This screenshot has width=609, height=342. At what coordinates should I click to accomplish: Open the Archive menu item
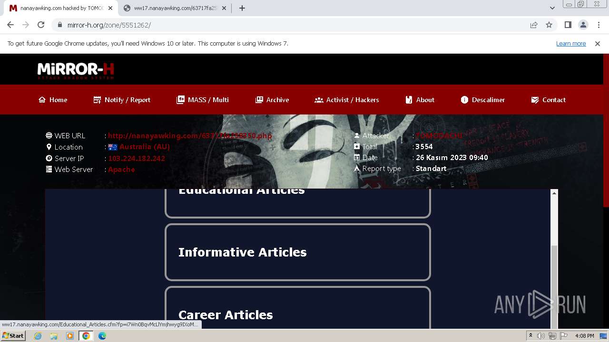tap(272, 100)
